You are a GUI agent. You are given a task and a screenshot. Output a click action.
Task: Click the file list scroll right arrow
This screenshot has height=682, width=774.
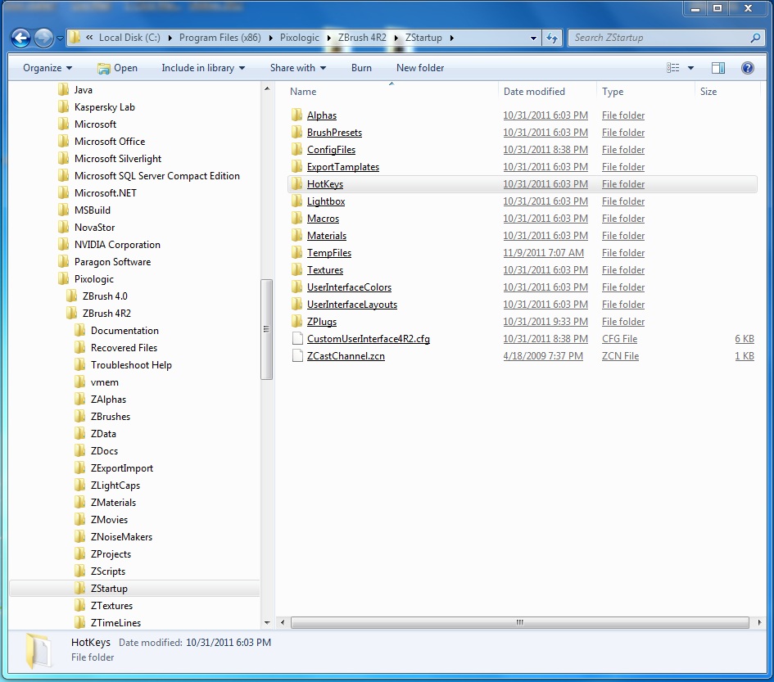[759, 622]
